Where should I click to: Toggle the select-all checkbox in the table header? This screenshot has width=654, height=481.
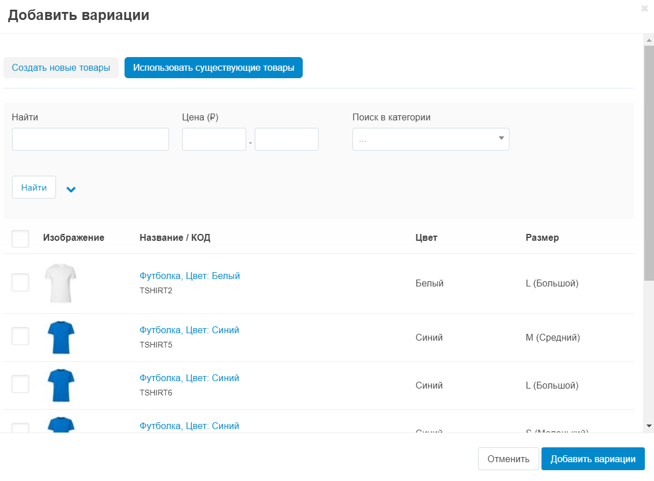(21, 239)
